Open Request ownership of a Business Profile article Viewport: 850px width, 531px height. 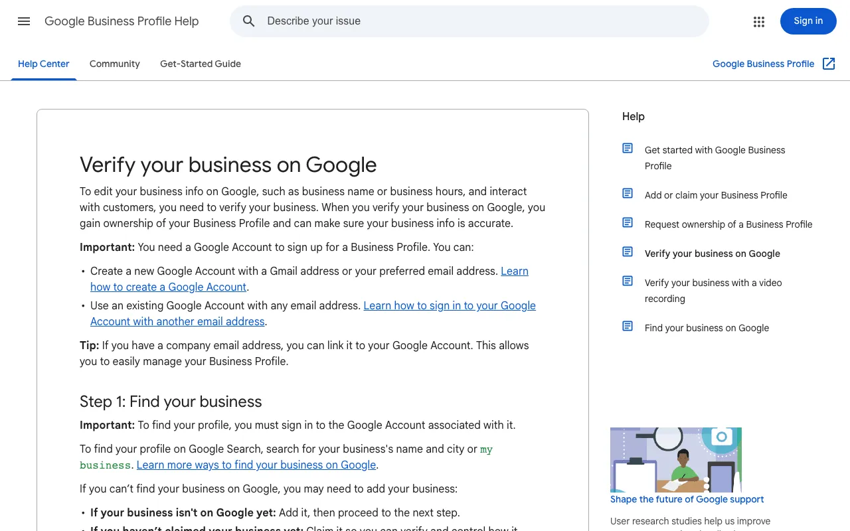point(728,224)
